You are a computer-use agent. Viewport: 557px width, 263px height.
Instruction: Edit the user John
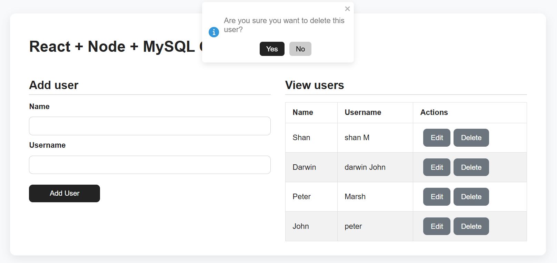(x=436, y=226)
